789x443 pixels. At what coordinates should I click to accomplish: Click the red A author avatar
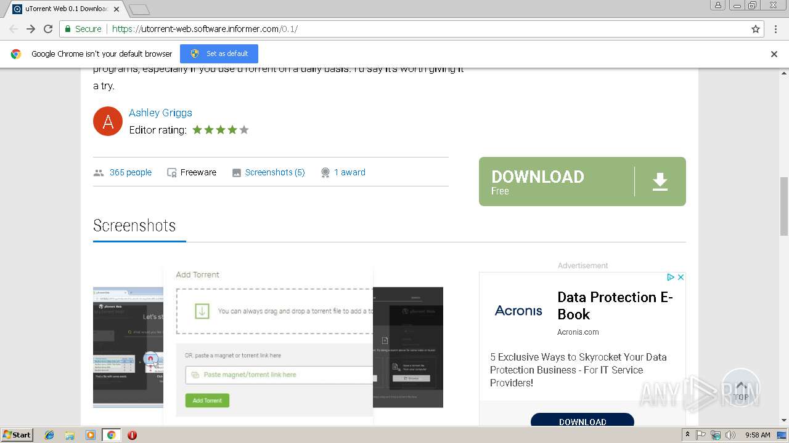[108, 121]
